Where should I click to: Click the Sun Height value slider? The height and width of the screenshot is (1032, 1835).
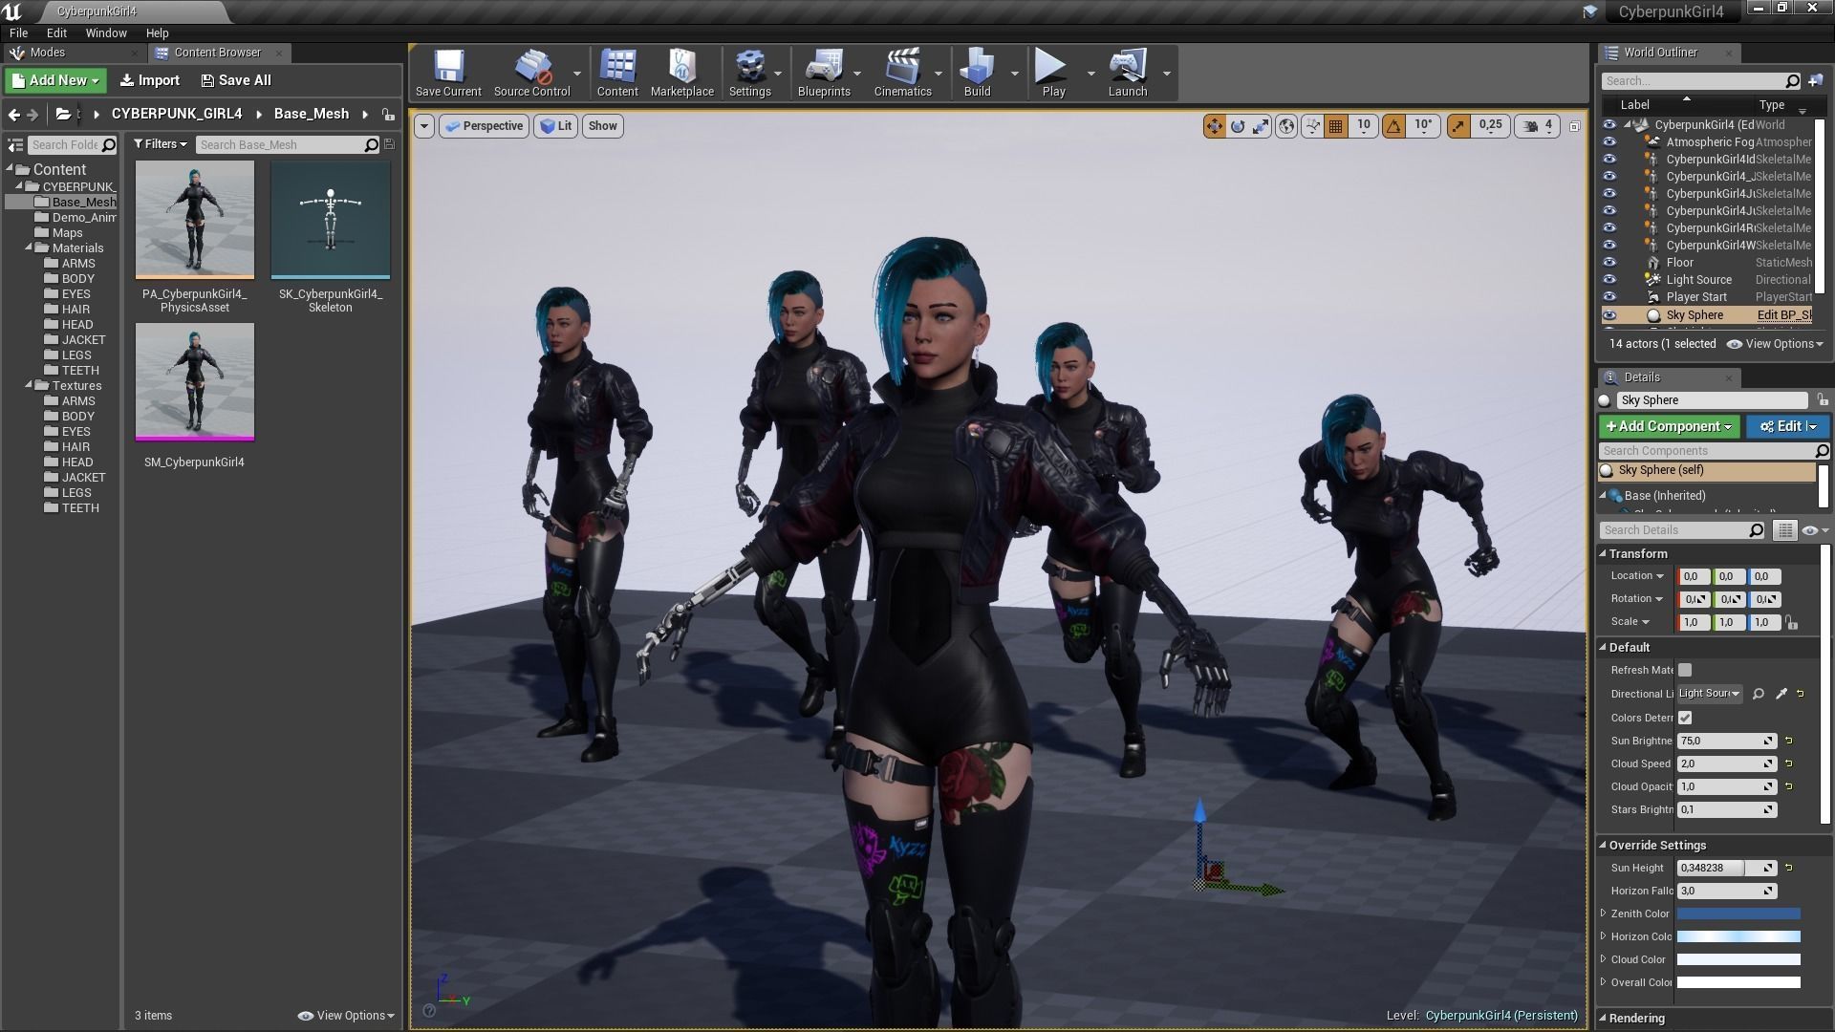1726,868
